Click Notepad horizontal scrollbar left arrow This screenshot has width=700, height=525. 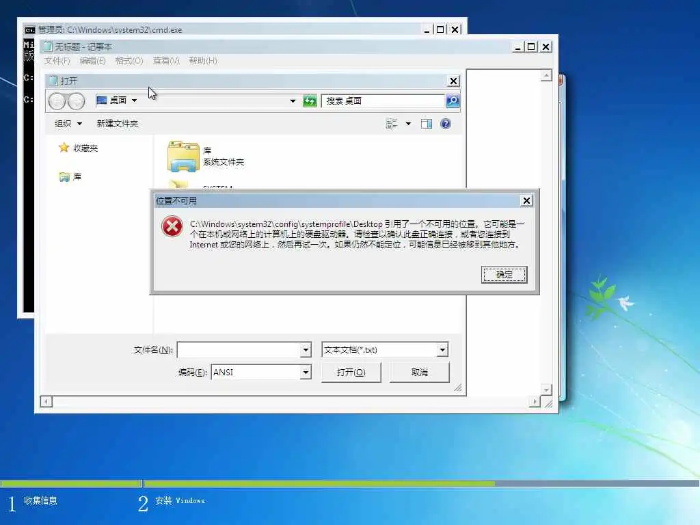pyautogui.click(x=46, y=402)
